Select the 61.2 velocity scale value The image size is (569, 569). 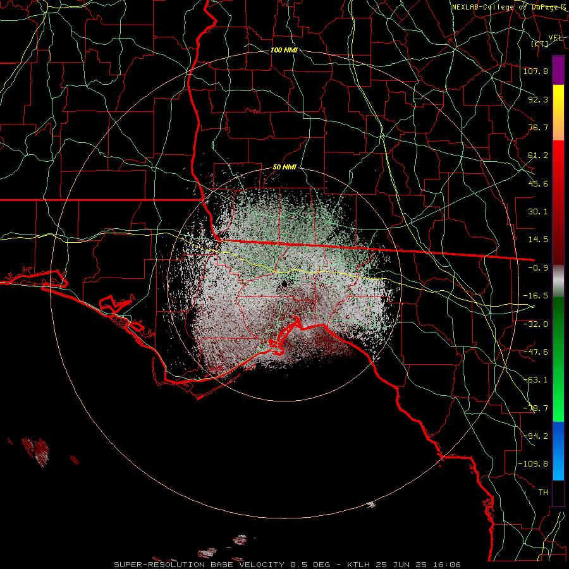[538, 156]
